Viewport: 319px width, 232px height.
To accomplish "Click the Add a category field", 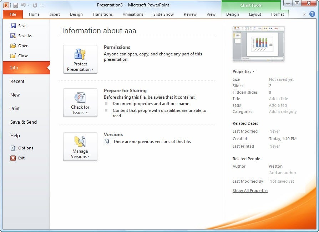I will click(283, 112).
